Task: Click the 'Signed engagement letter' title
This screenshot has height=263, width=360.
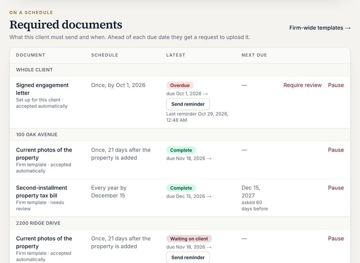Action: (42, 89)
